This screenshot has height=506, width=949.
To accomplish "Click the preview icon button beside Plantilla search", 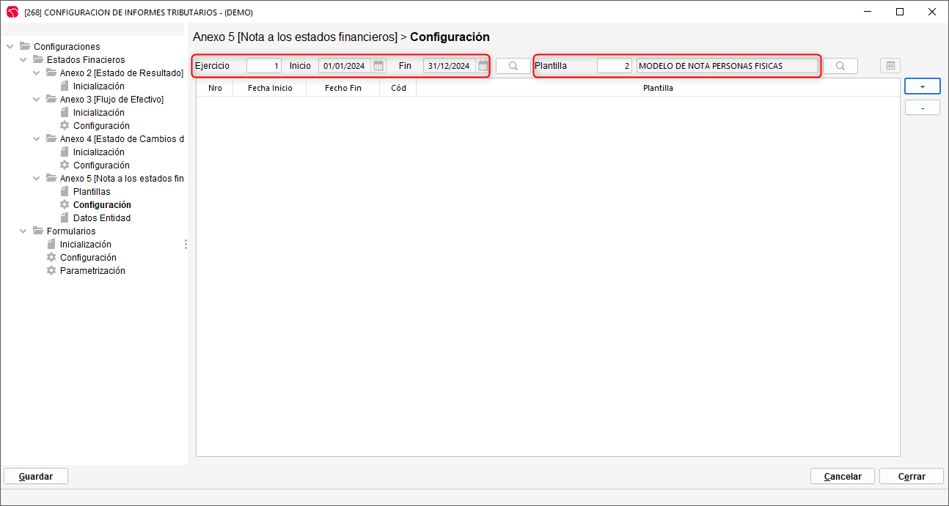I will click(890, 66).
